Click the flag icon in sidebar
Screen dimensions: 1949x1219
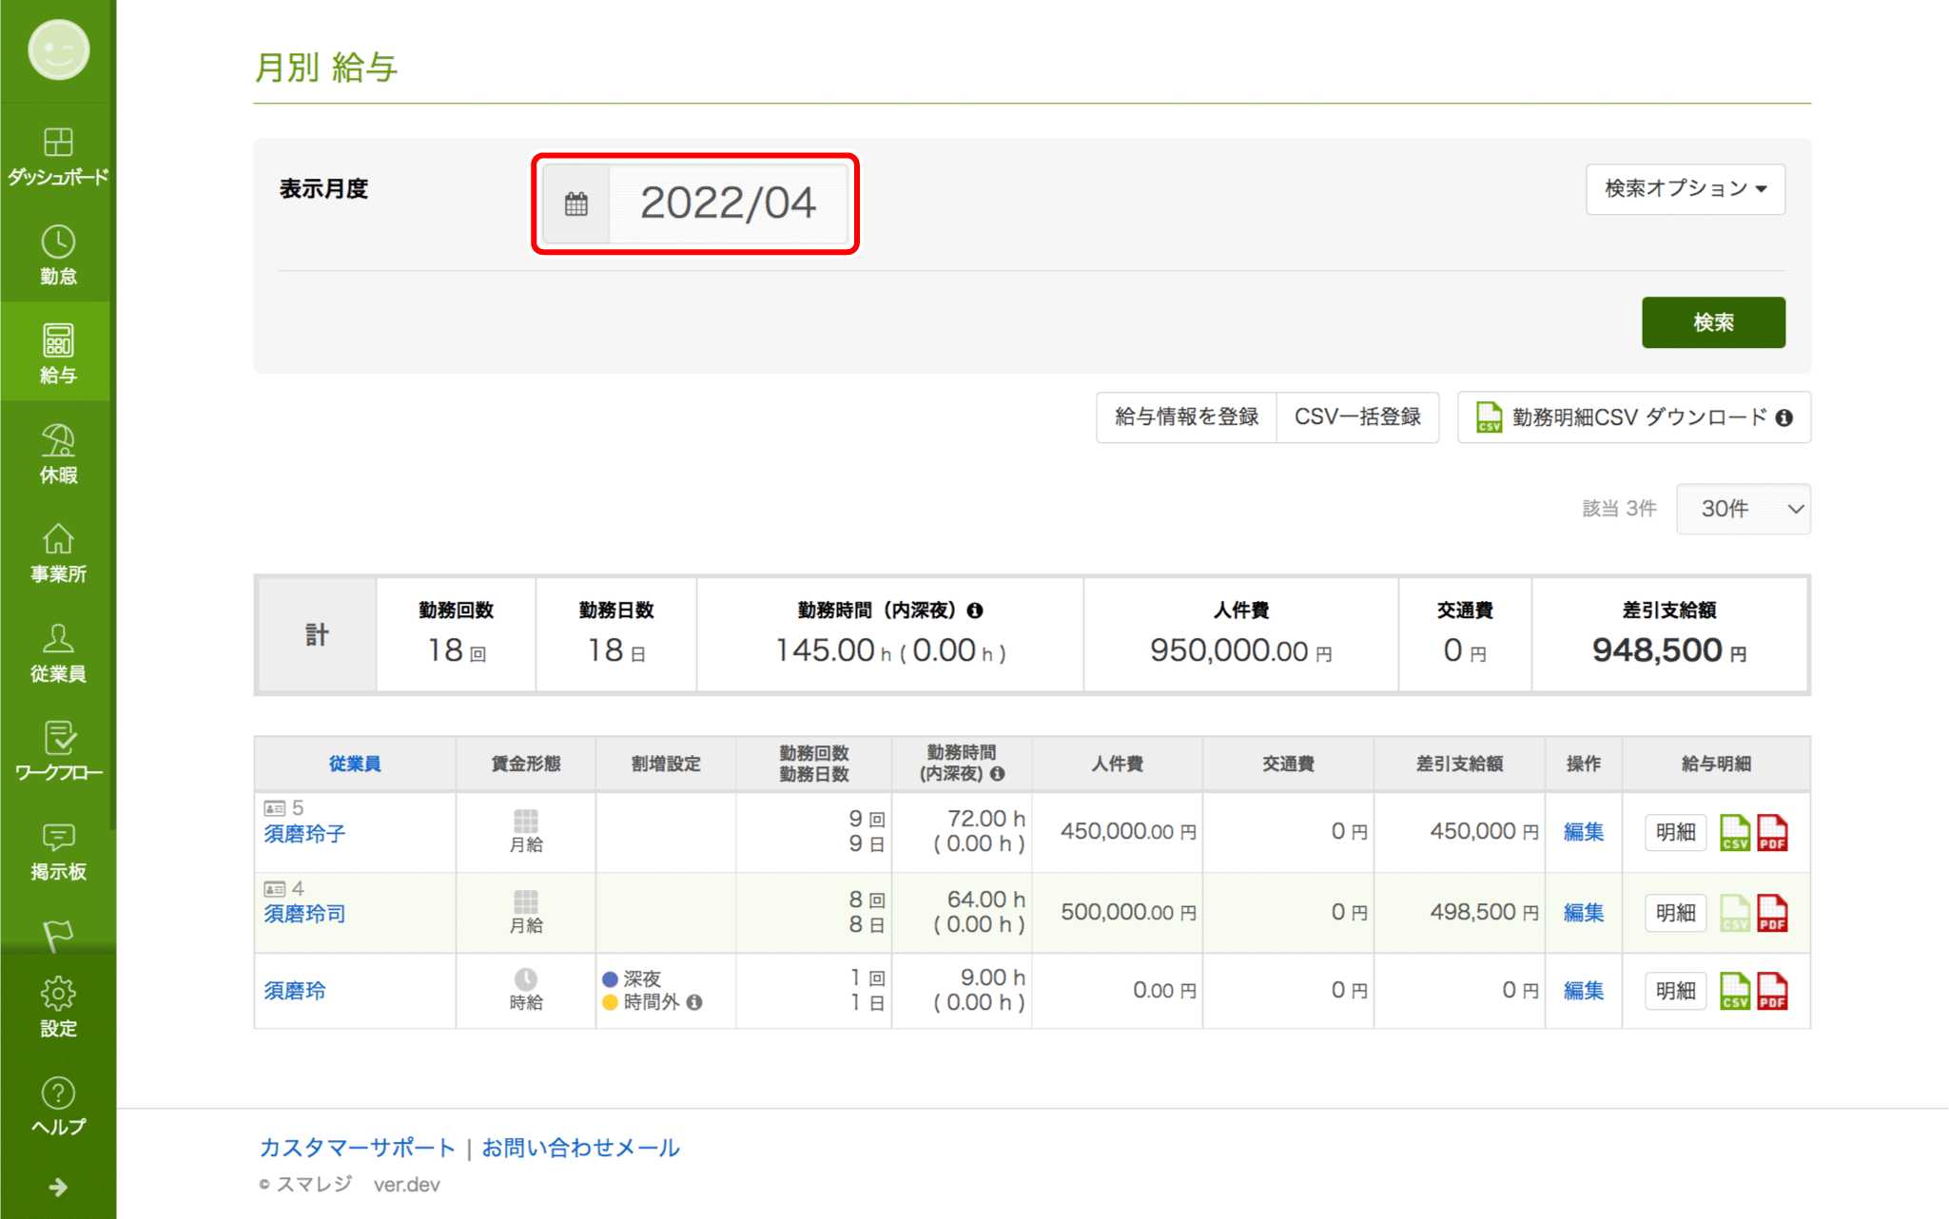coord(58,935)
